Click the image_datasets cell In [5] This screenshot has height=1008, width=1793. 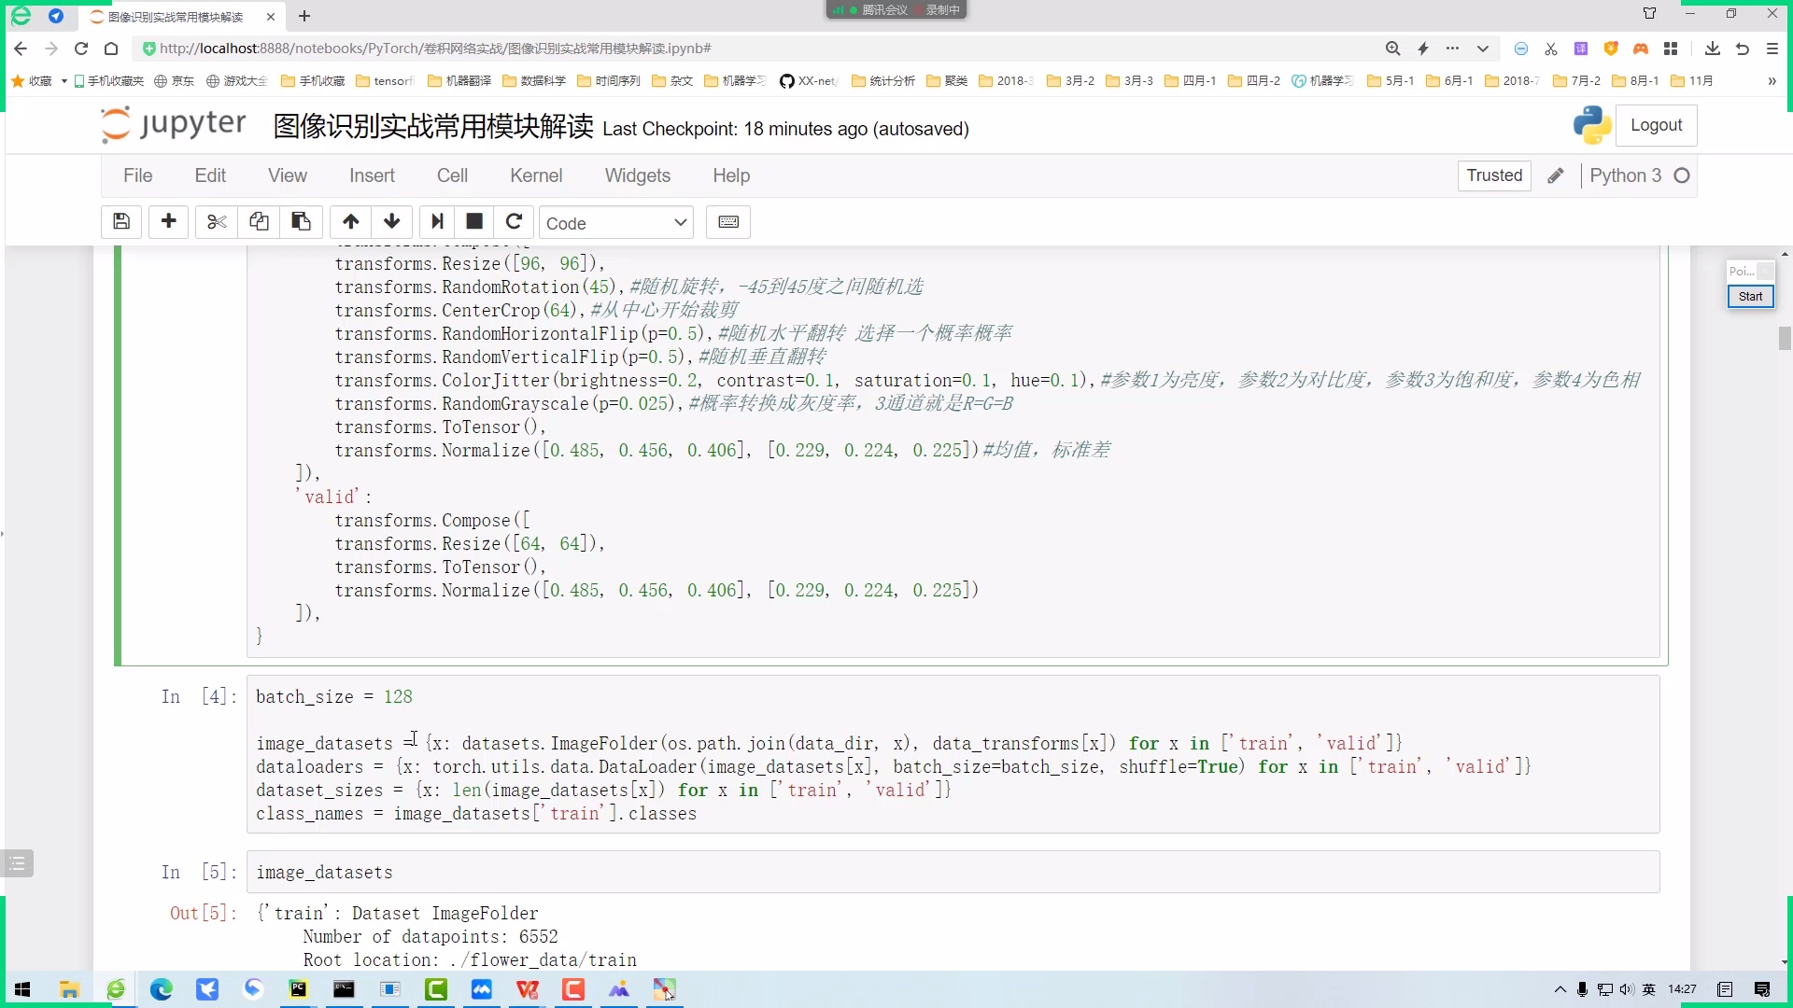953,872
